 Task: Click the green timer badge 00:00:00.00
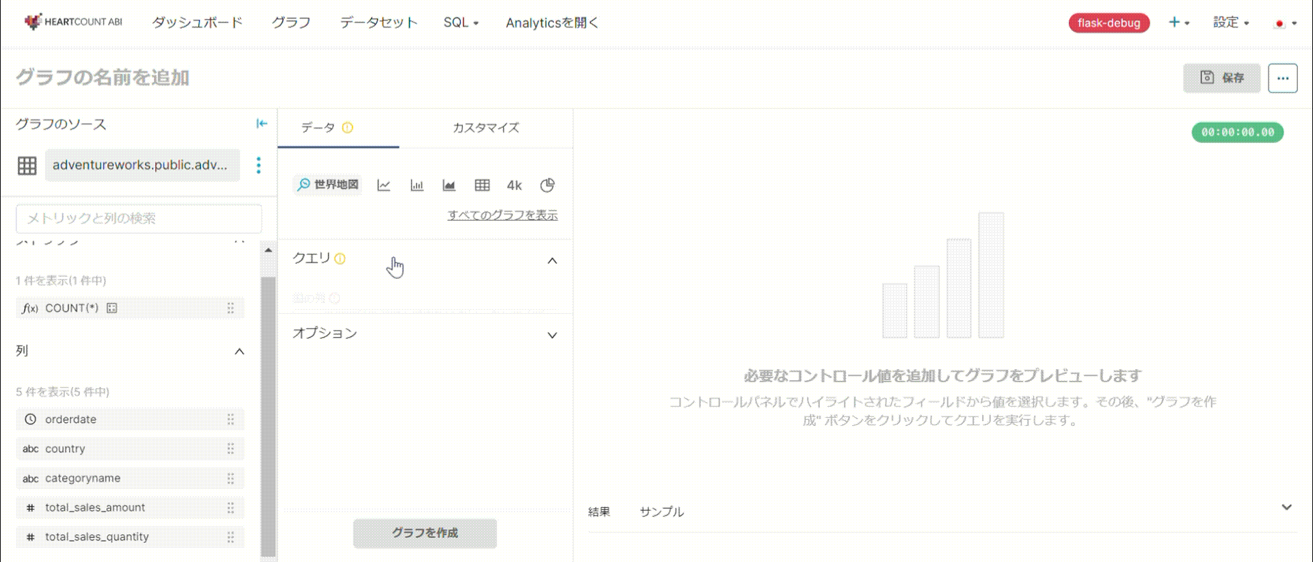click(x=1238, y=133)
